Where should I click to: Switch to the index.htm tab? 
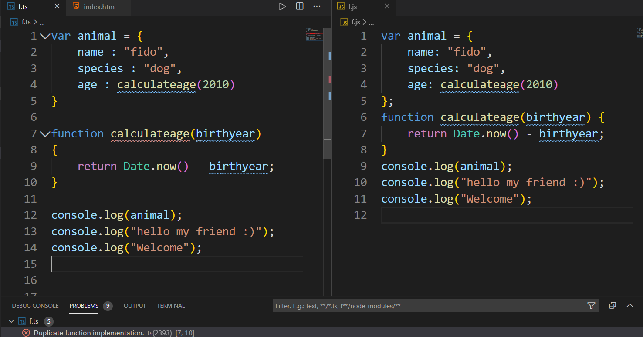pos(98,7)
